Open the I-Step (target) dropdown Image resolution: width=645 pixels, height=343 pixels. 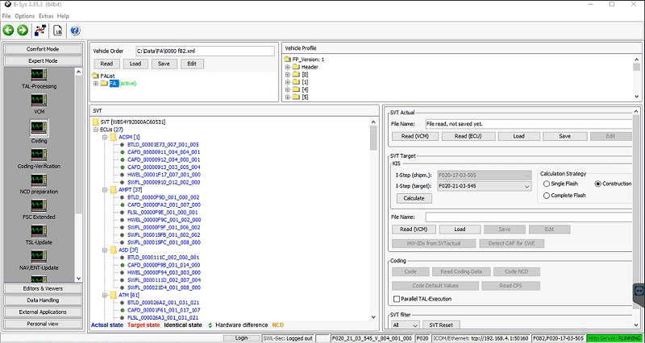(x=527, y=186)
